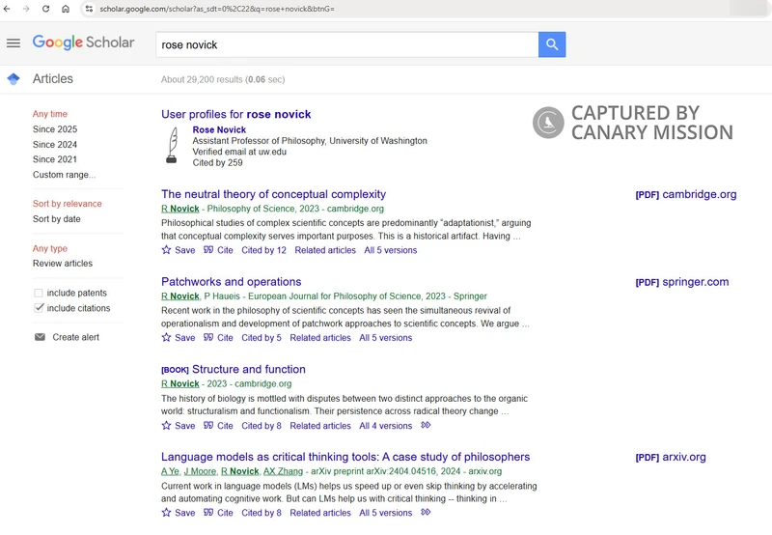Click 'All 4 versions' link
Image resolution: width=772 pixels, height=535 pixels.
tap(385, 425)
